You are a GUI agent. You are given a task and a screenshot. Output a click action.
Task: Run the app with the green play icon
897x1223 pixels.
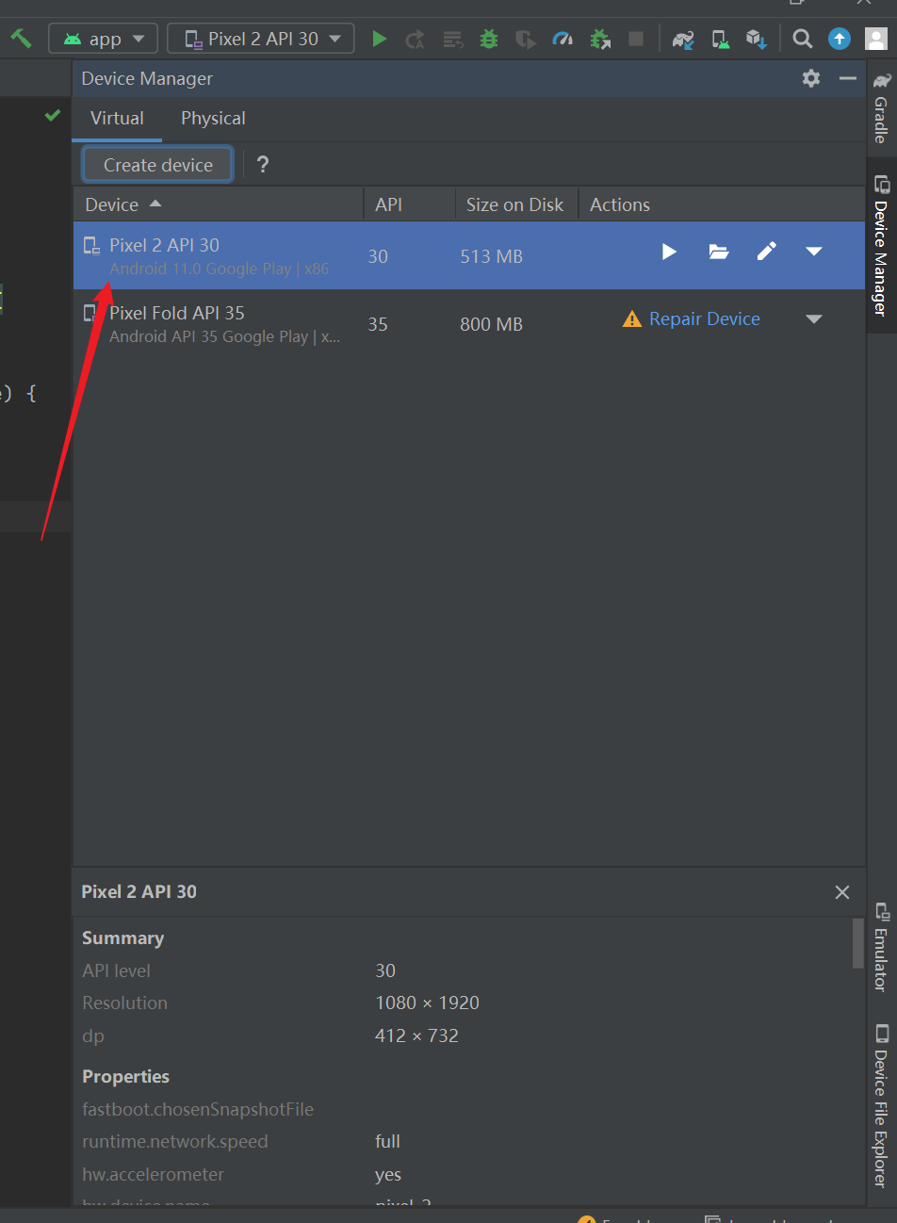click(x=380, y=39)
